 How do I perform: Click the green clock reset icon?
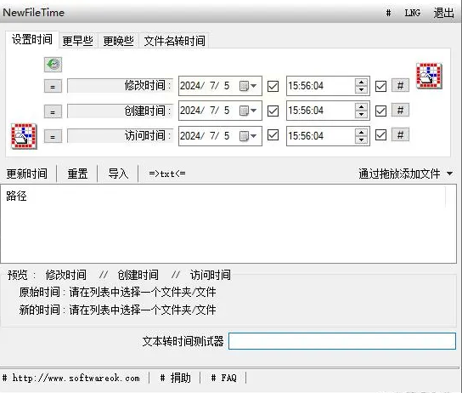pos(53,65)
